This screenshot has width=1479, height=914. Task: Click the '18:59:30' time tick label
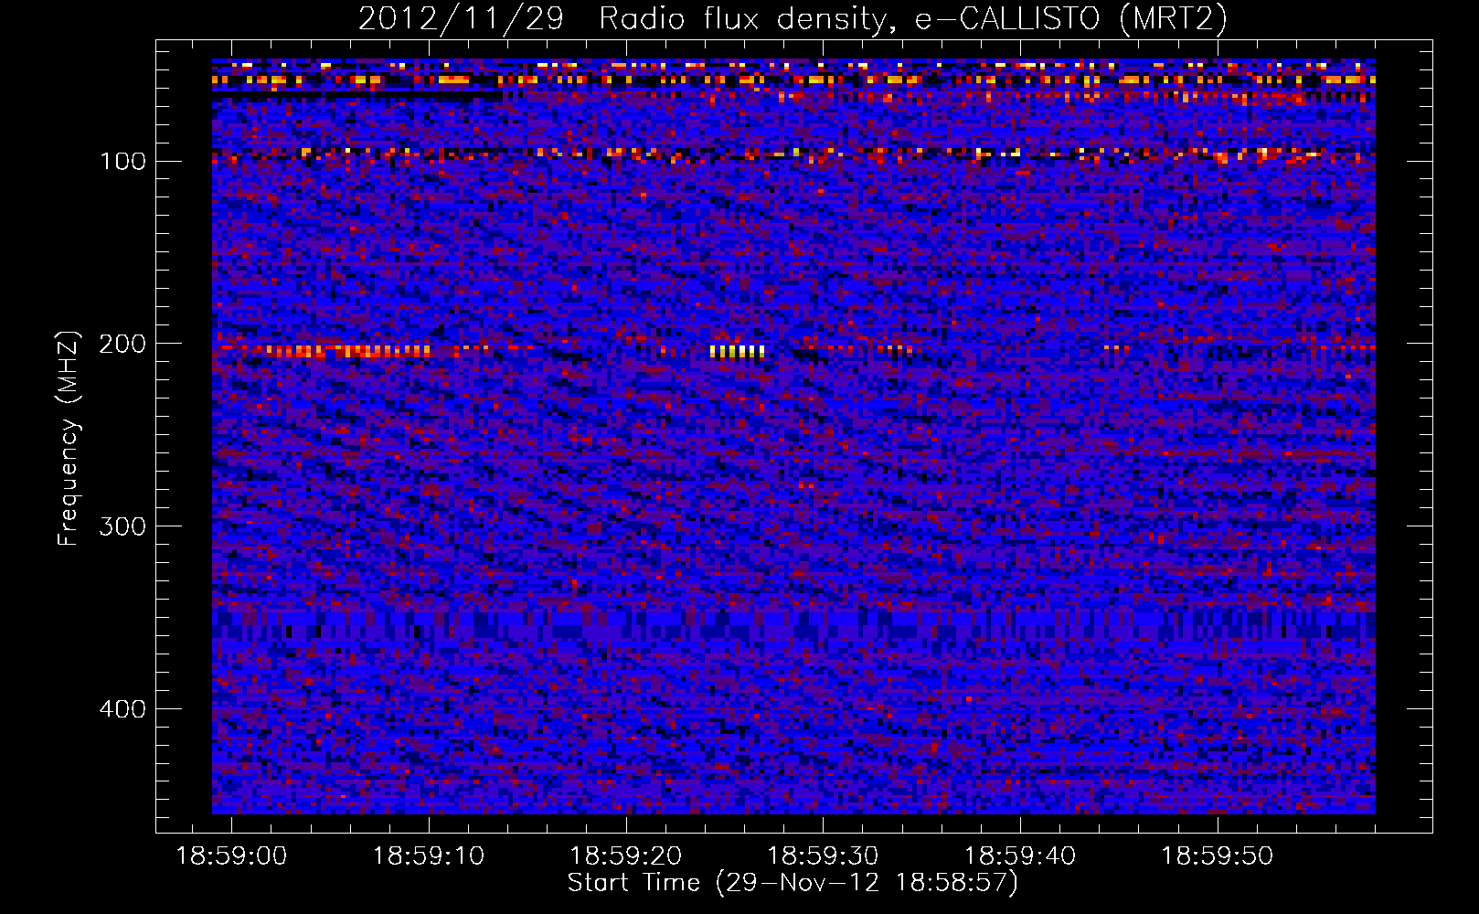(x=823, y=856)
